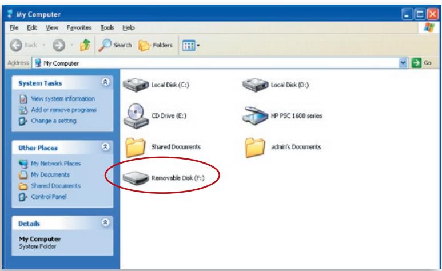The height and width of the screenshot is (271, 442).
Task: Open the File menu
Action: click(14, 27)
